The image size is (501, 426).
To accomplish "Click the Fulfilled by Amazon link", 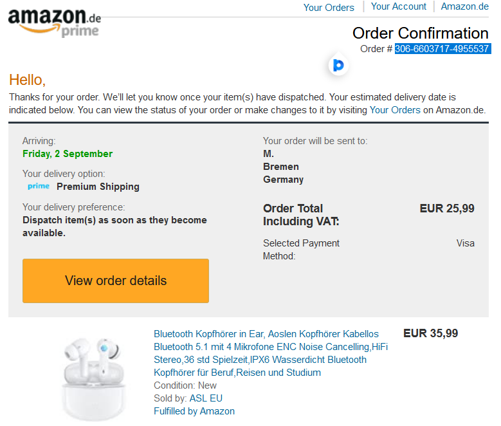I will (x=194, y=411).
